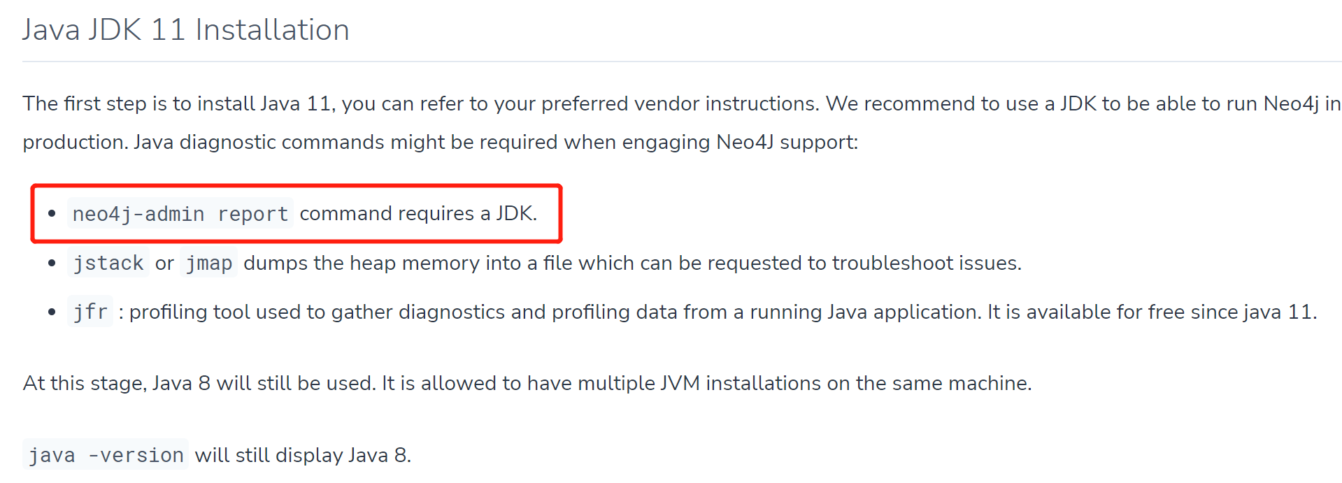Click the word "or" between jstack and jmap

(x=164, y=264)
